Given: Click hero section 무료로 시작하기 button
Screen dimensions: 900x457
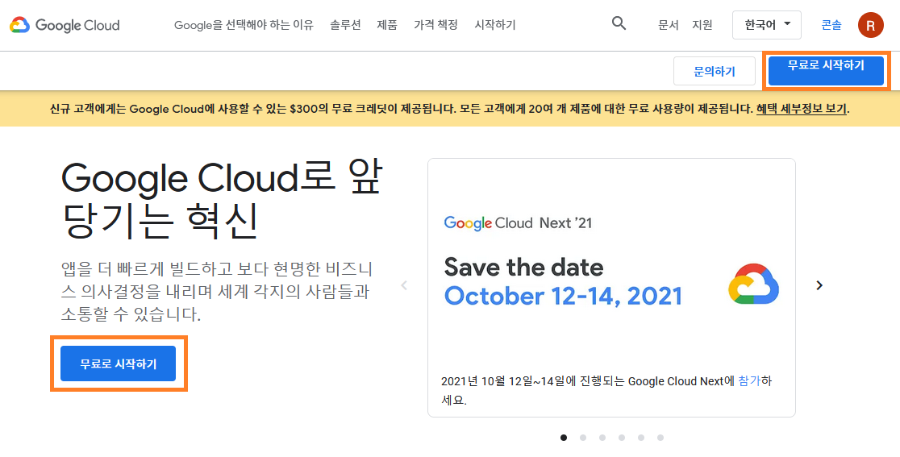Looking at the screenshot, I should 118,364.
